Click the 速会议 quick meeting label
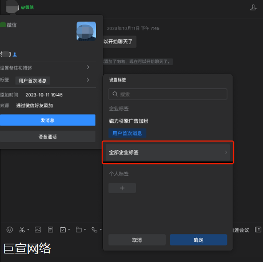The image size is (263, 262). [x=241, y=230]
